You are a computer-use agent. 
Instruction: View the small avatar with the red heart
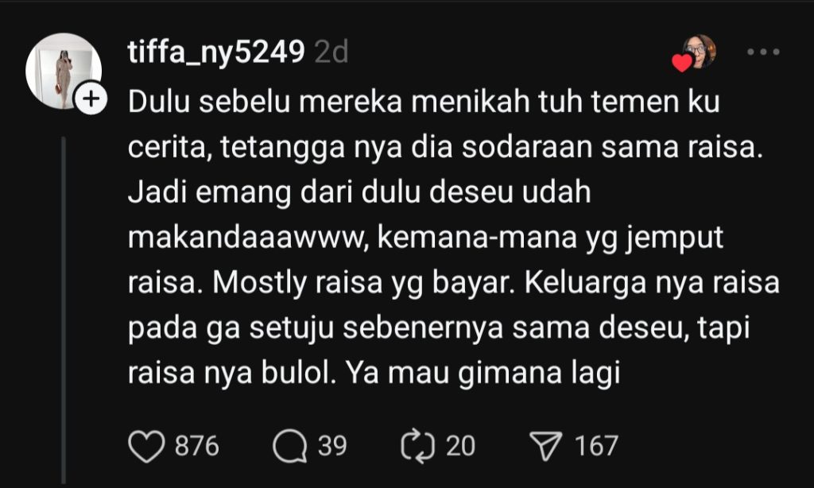(700, 51)
